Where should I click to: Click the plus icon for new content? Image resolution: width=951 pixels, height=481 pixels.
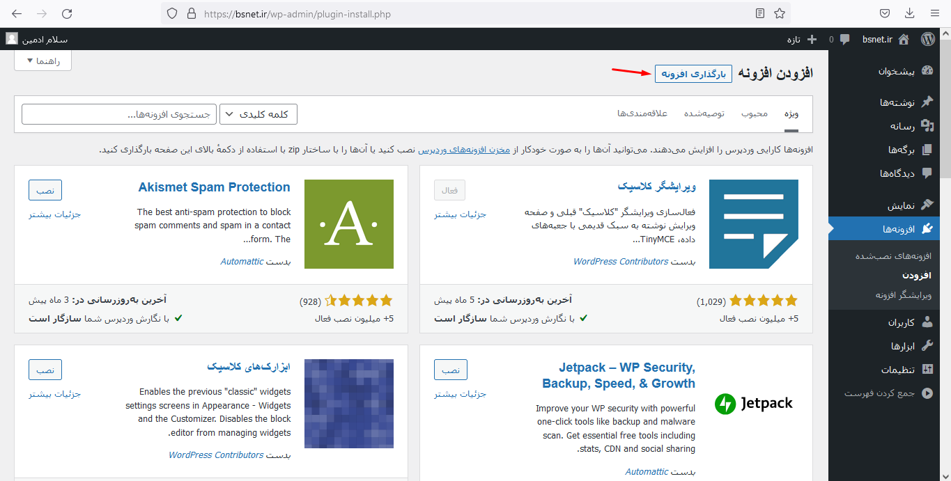click(812, 39)
